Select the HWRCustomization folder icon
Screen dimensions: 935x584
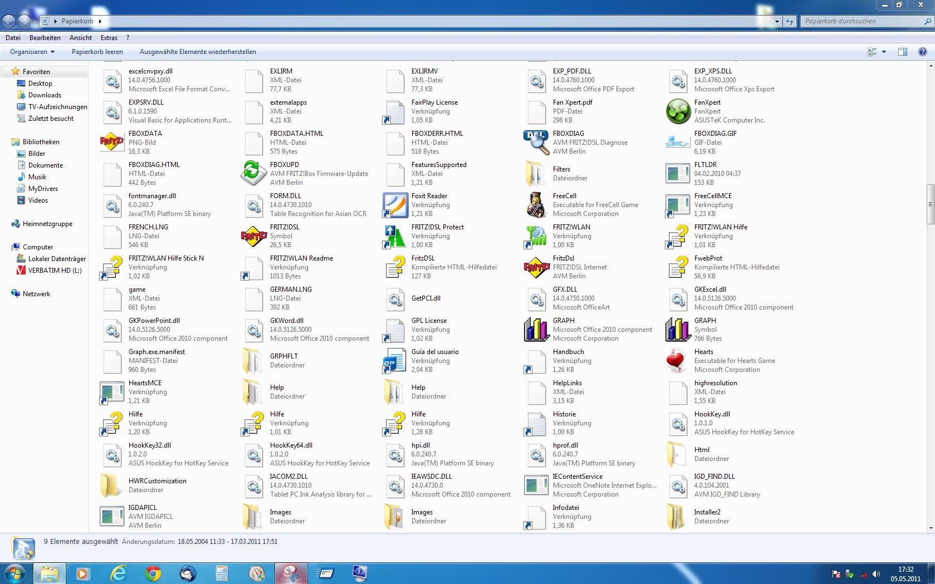pos(112,485)
